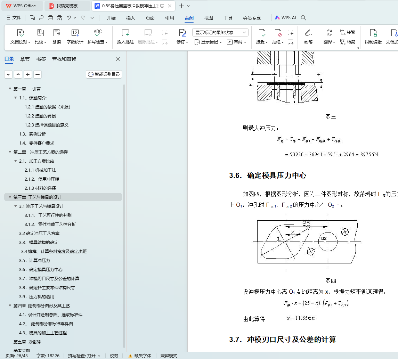Open 显示标记的最终状态 dropdown

click(220, 32)
